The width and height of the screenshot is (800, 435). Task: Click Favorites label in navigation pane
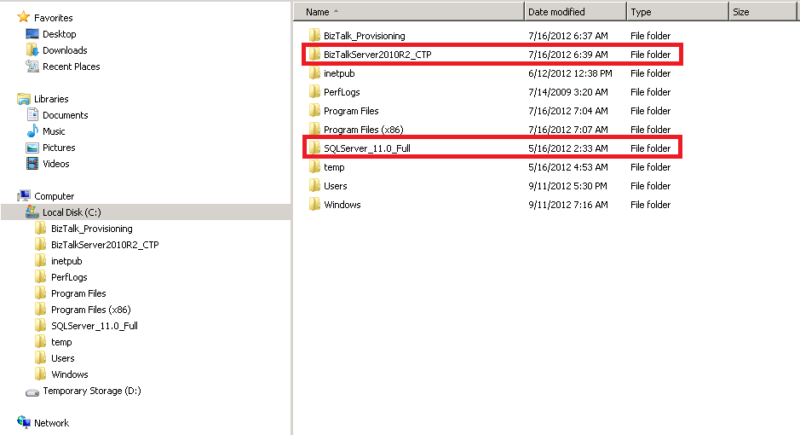tap(53, 18)
